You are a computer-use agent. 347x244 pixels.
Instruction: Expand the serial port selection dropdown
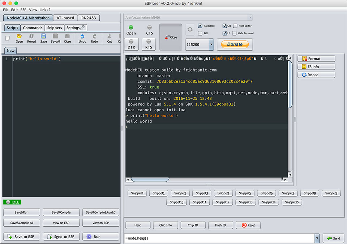(x=250, y=17)
